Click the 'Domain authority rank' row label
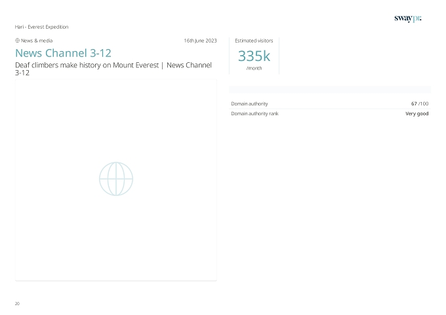The width and height of the screenshot is (446, 315). point(254,113)
